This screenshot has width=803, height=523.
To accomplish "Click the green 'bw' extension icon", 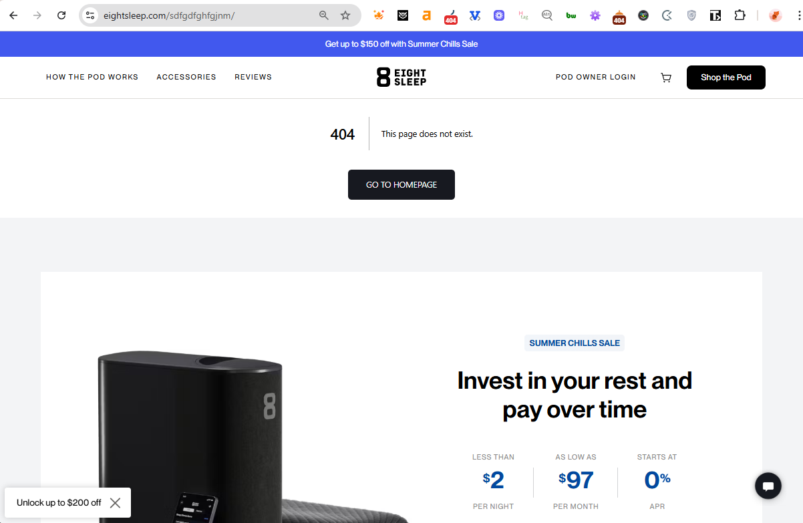I will pos(571,15).
